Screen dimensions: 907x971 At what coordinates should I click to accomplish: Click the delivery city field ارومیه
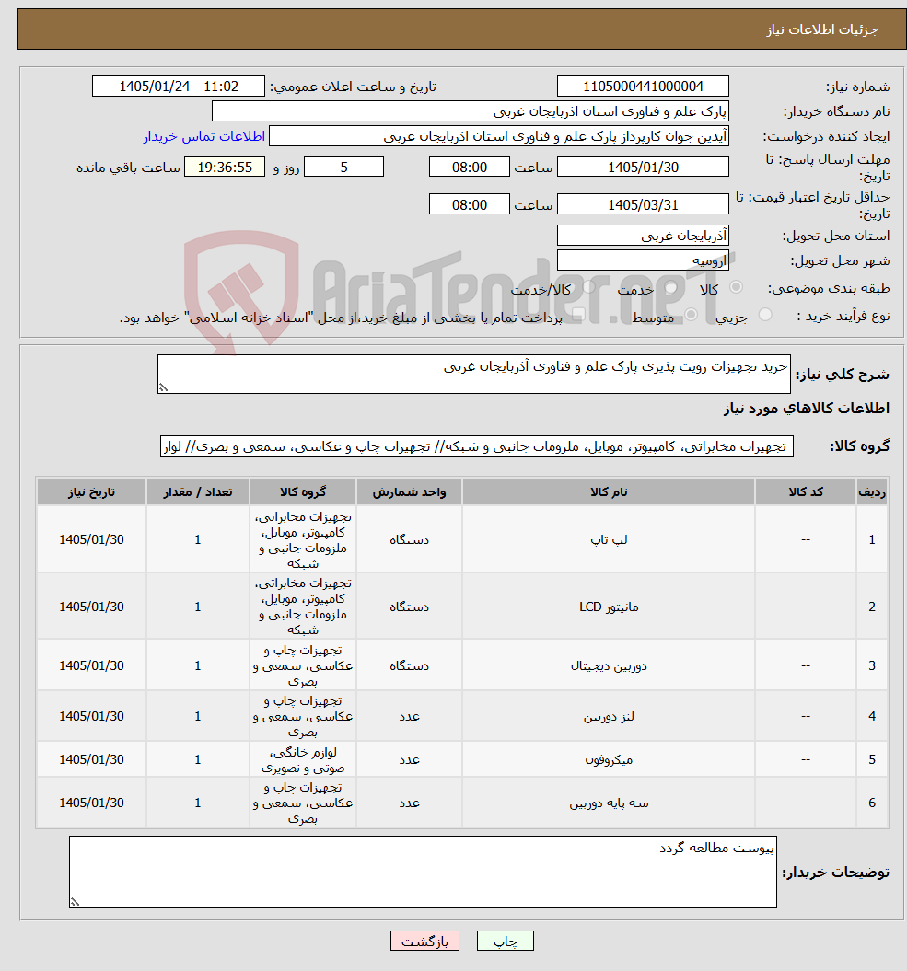[643, 260]
